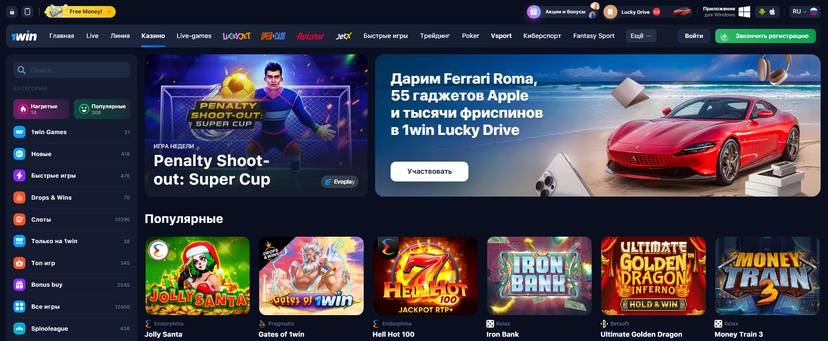Expand the Ещё more menu
Viewport: 828px width, 341px height.
[641, 36]
